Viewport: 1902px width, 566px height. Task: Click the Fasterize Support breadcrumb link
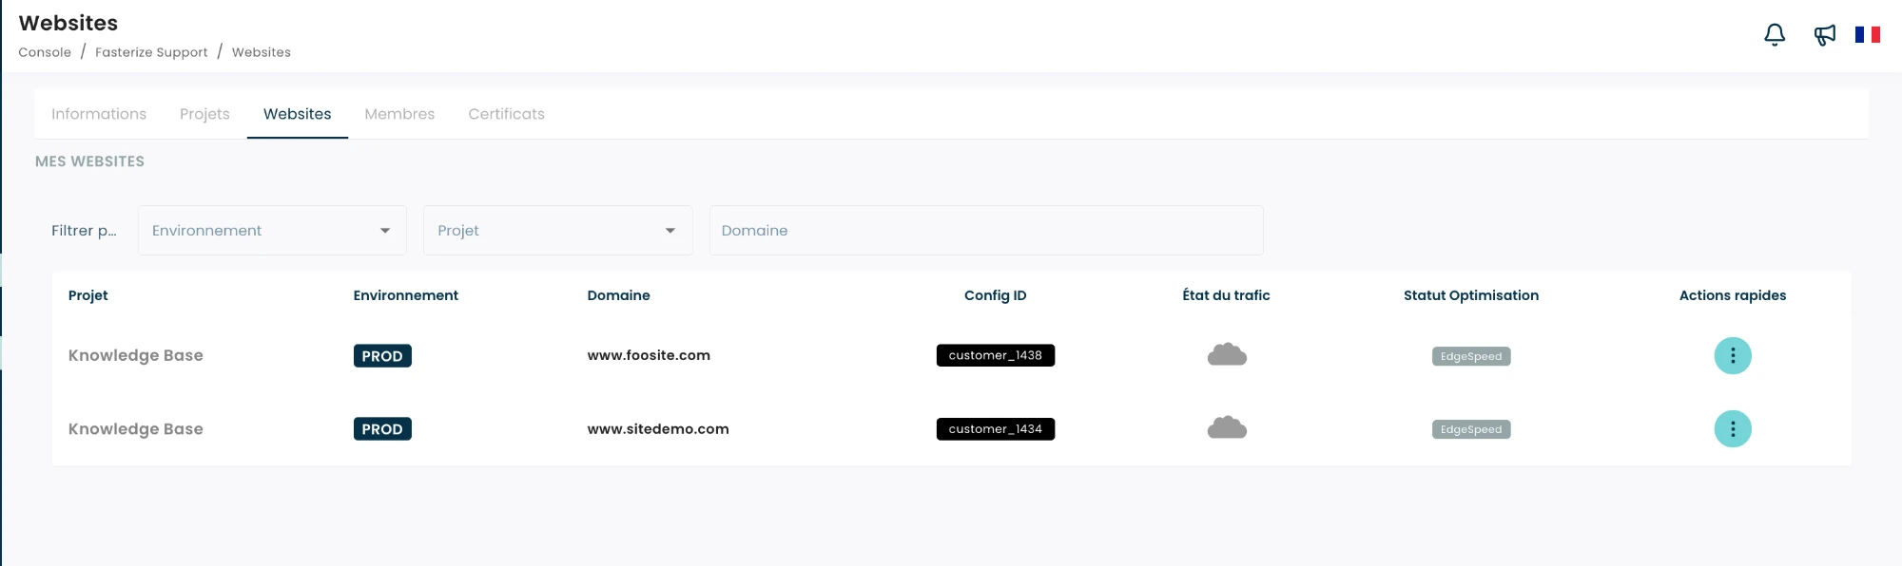151,52
